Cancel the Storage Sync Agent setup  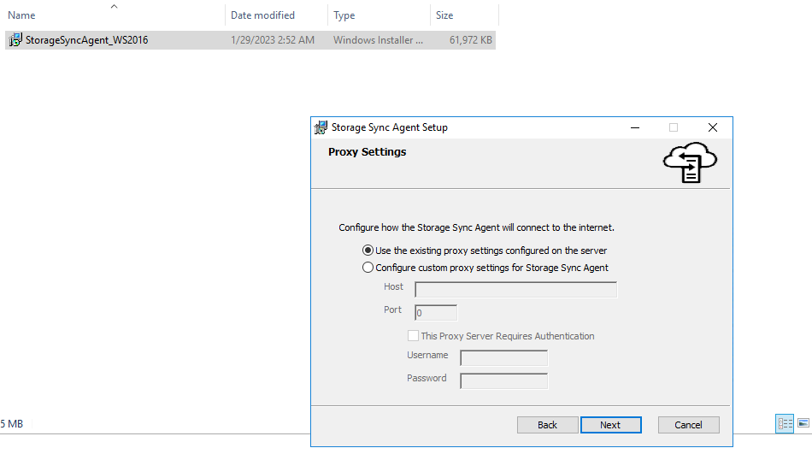(688, 425)
